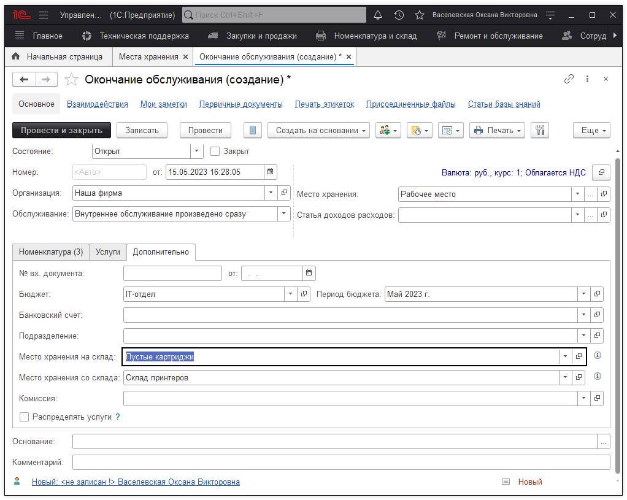The height and width of the screenshot is (500, 627).
Task: Click the notifications bell icon
Action: (x=378, y=15)
